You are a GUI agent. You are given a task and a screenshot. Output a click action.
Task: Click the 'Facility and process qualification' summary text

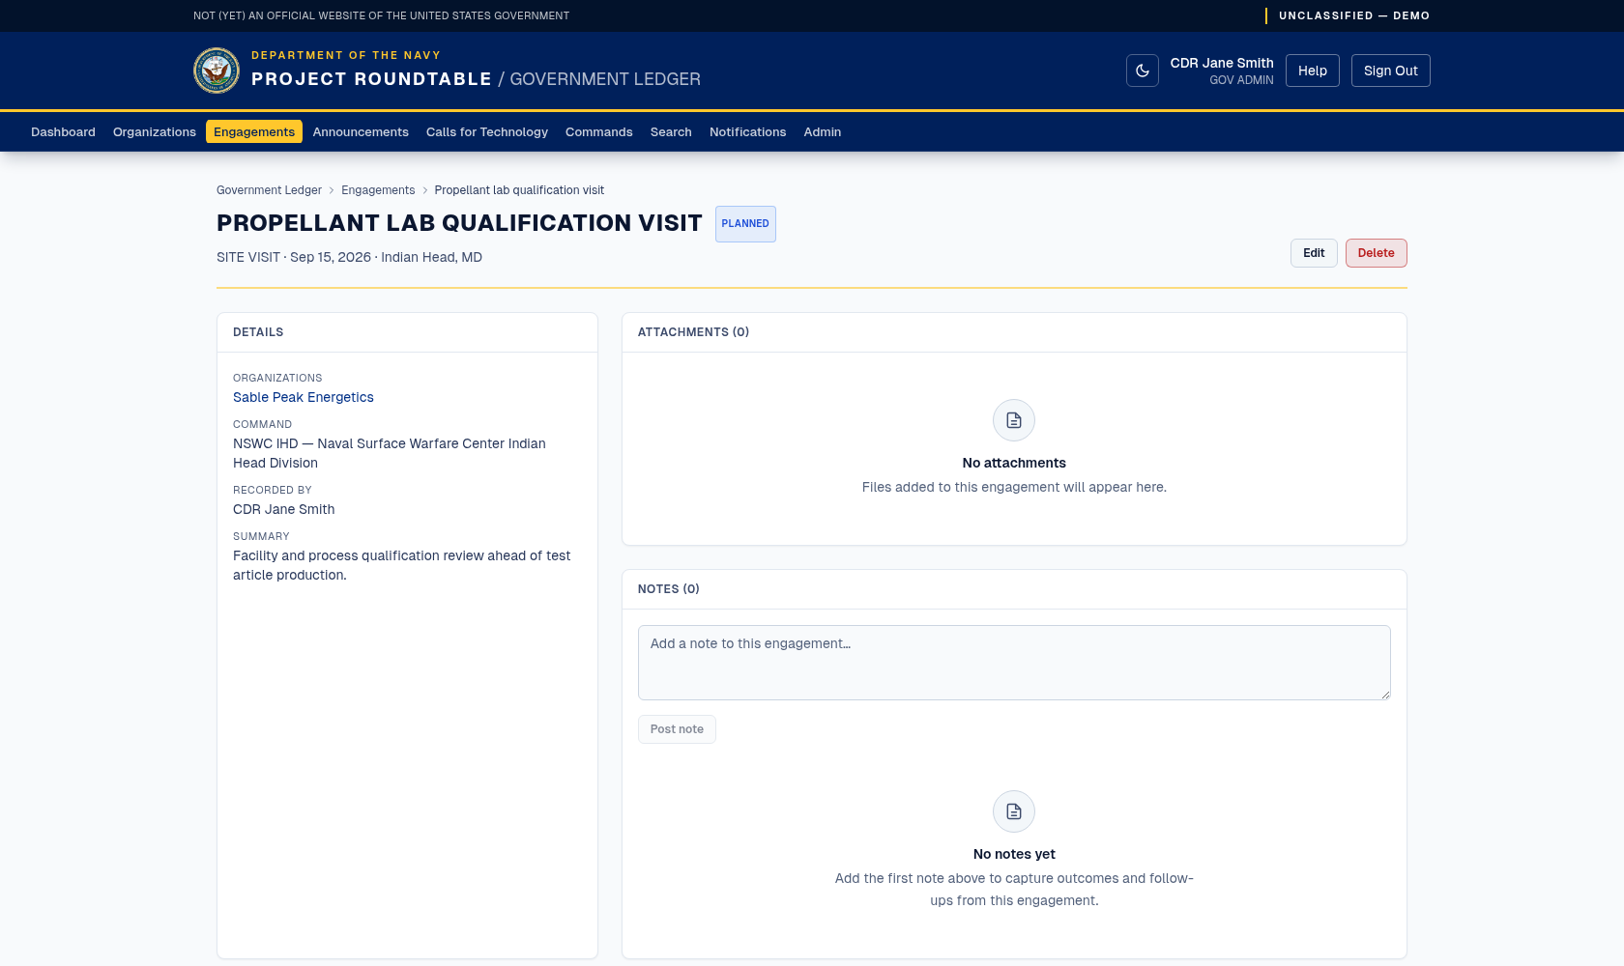coord(401,565)
